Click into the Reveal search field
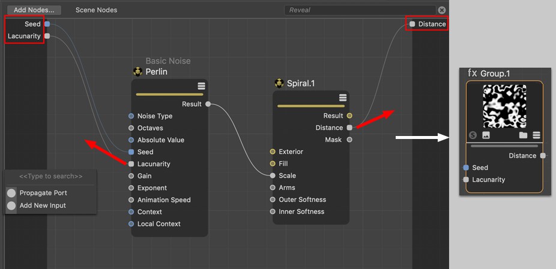Screen dimensions: 556x269 pyautogui.click(x=359, y=10)
